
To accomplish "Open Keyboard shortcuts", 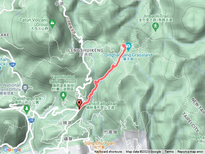I will pos(108,152).
